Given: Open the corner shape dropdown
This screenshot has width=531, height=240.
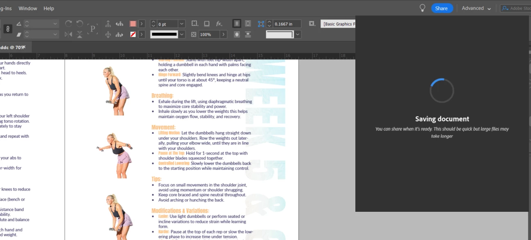Looking at the screenshot, I should tap(298, 34).
